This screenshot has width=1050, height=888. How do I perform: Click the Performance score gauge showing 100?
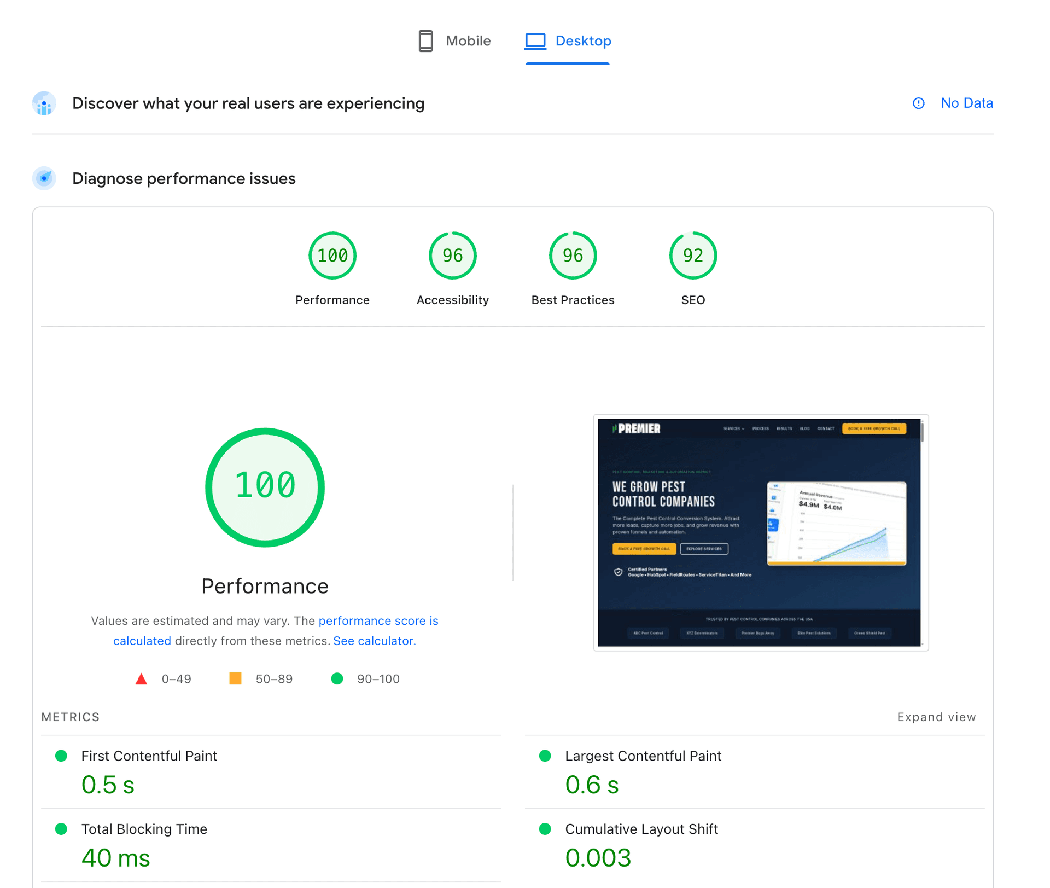pyautogui.click(x=332, y=255)
